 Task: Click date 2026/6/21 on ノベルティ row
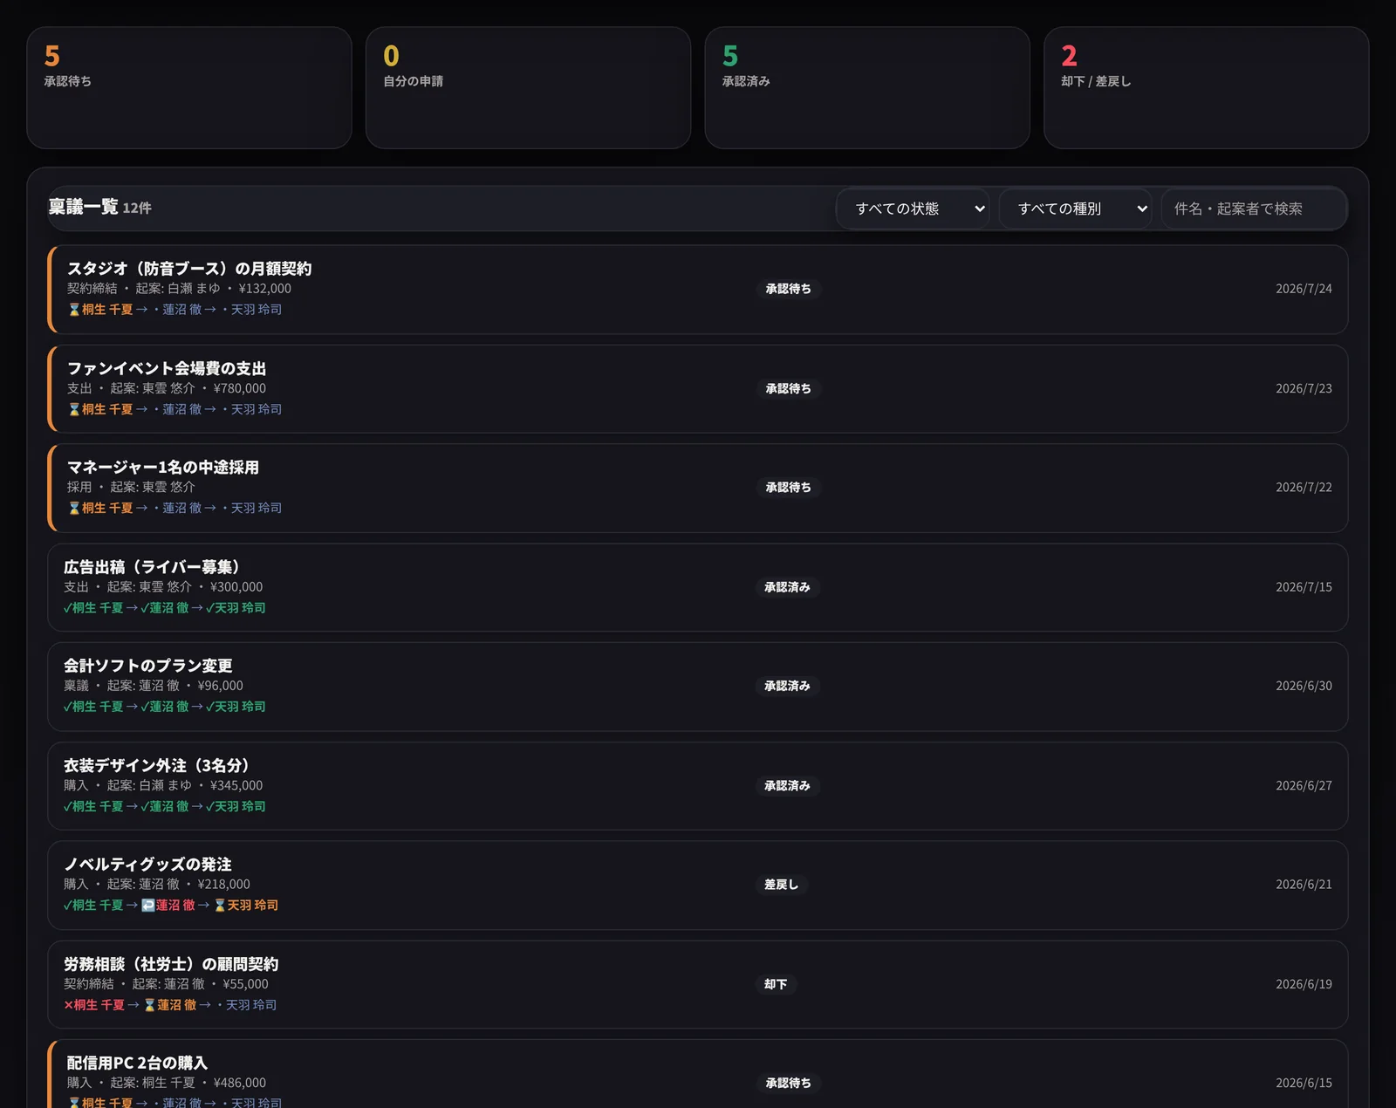point(1304,885)
